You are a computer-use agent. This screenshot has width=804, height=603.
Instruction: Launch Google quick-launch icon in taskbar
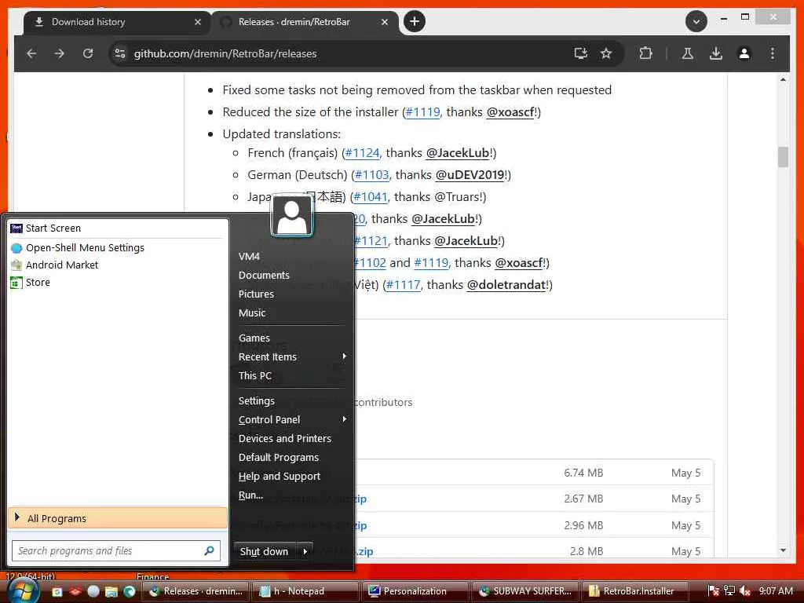click(57, 591)
